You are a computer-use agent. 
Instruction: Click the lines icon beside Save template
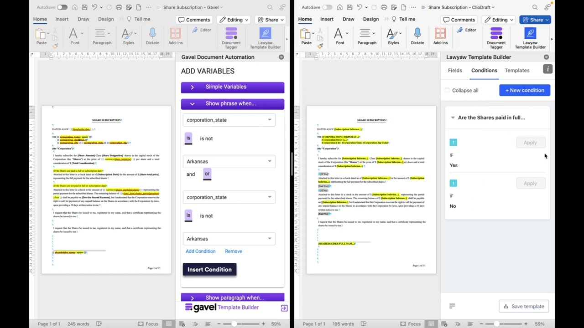click(452, 306)
